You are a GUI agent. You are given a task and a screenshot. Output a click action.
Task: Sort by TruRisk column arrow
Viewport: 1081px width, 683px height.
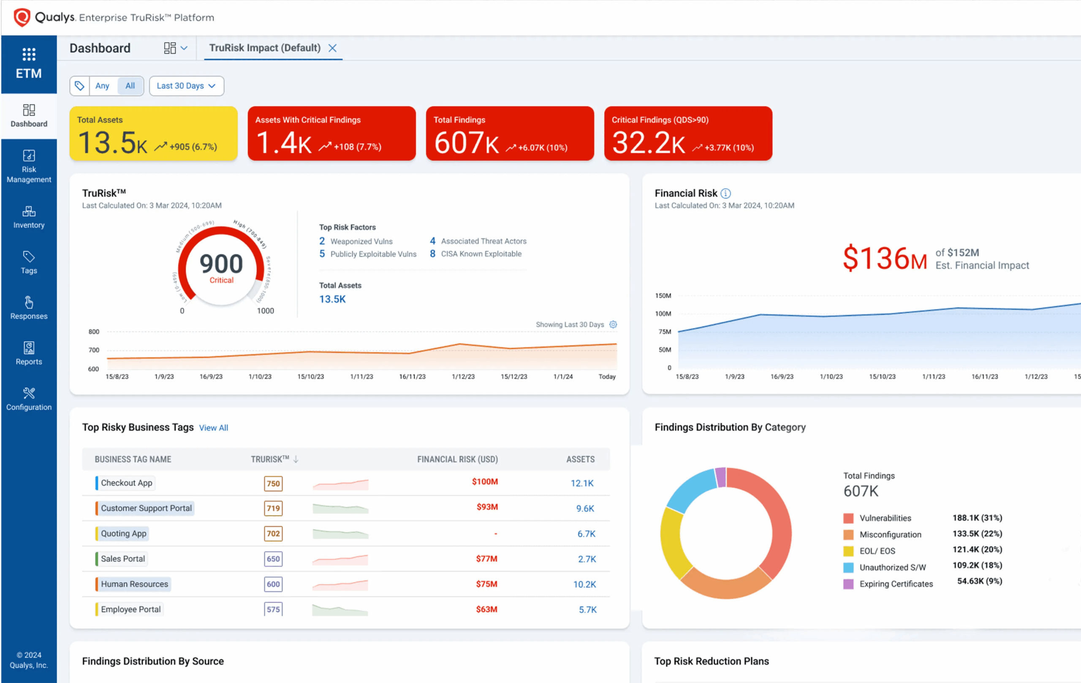[x=296, y=459]
